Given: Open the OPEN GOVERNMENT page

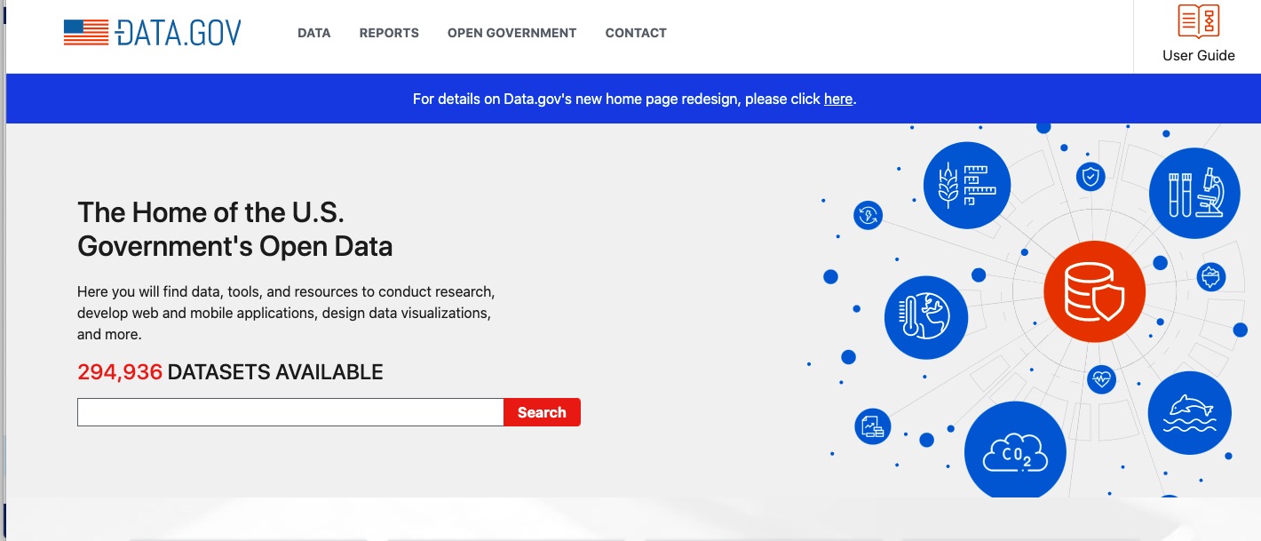Looking at the screenshot, I should 512,33.
